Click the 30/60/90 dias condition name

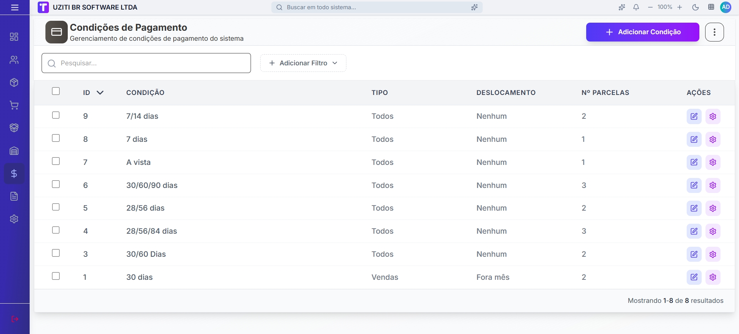152,185
